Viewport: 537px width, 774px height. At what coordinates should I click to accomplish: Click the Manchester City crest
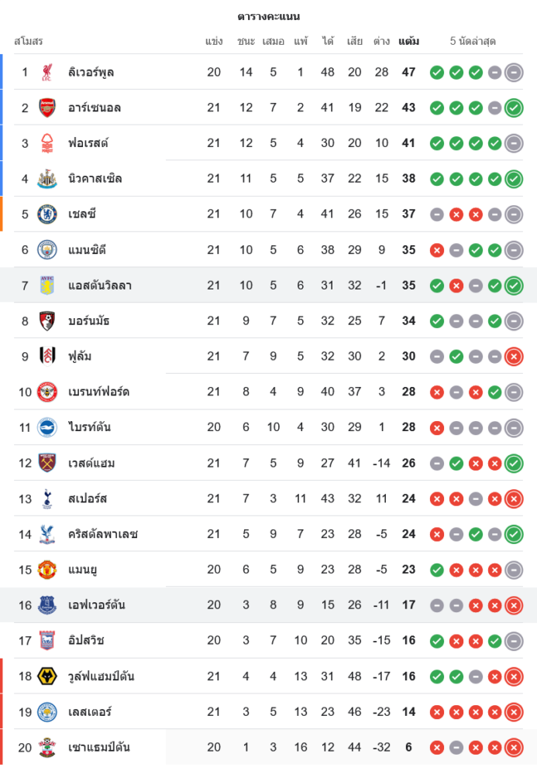pos(47,250)
